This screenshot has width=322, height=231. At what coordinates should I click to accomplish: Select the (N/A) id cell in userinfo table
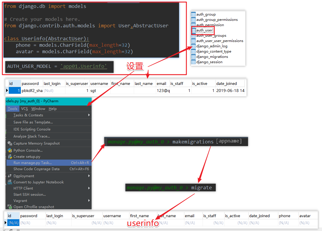pos(13,223)
